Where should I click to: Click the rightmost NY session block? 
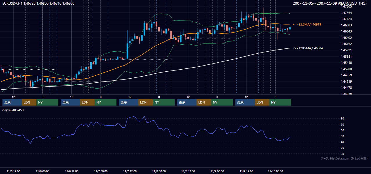tap(280, 102)
